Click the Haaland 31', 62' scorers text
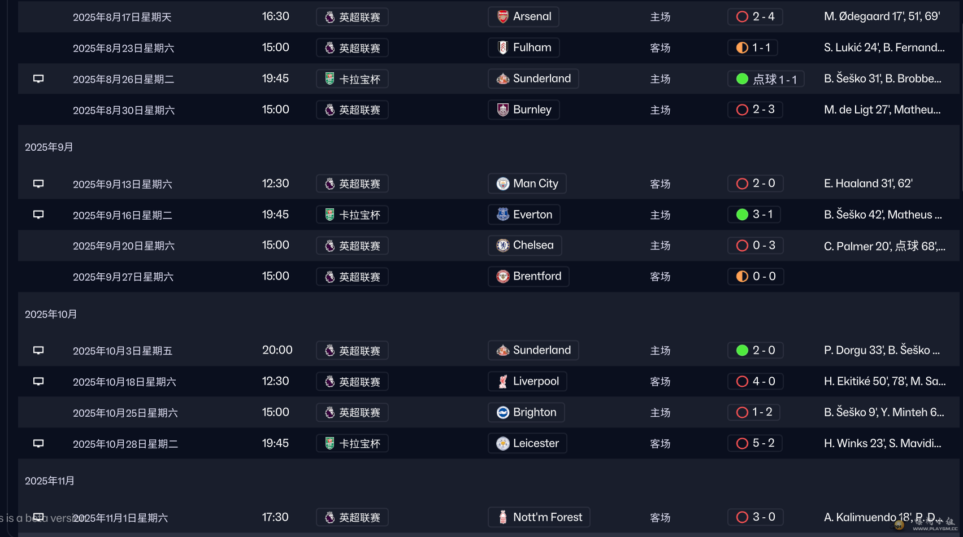963x537 pixels. coord(868,184)
